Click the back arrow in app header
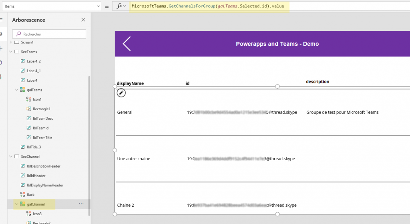Image resolution: width=410 pixels, height=224 pixels. (127, 44)
